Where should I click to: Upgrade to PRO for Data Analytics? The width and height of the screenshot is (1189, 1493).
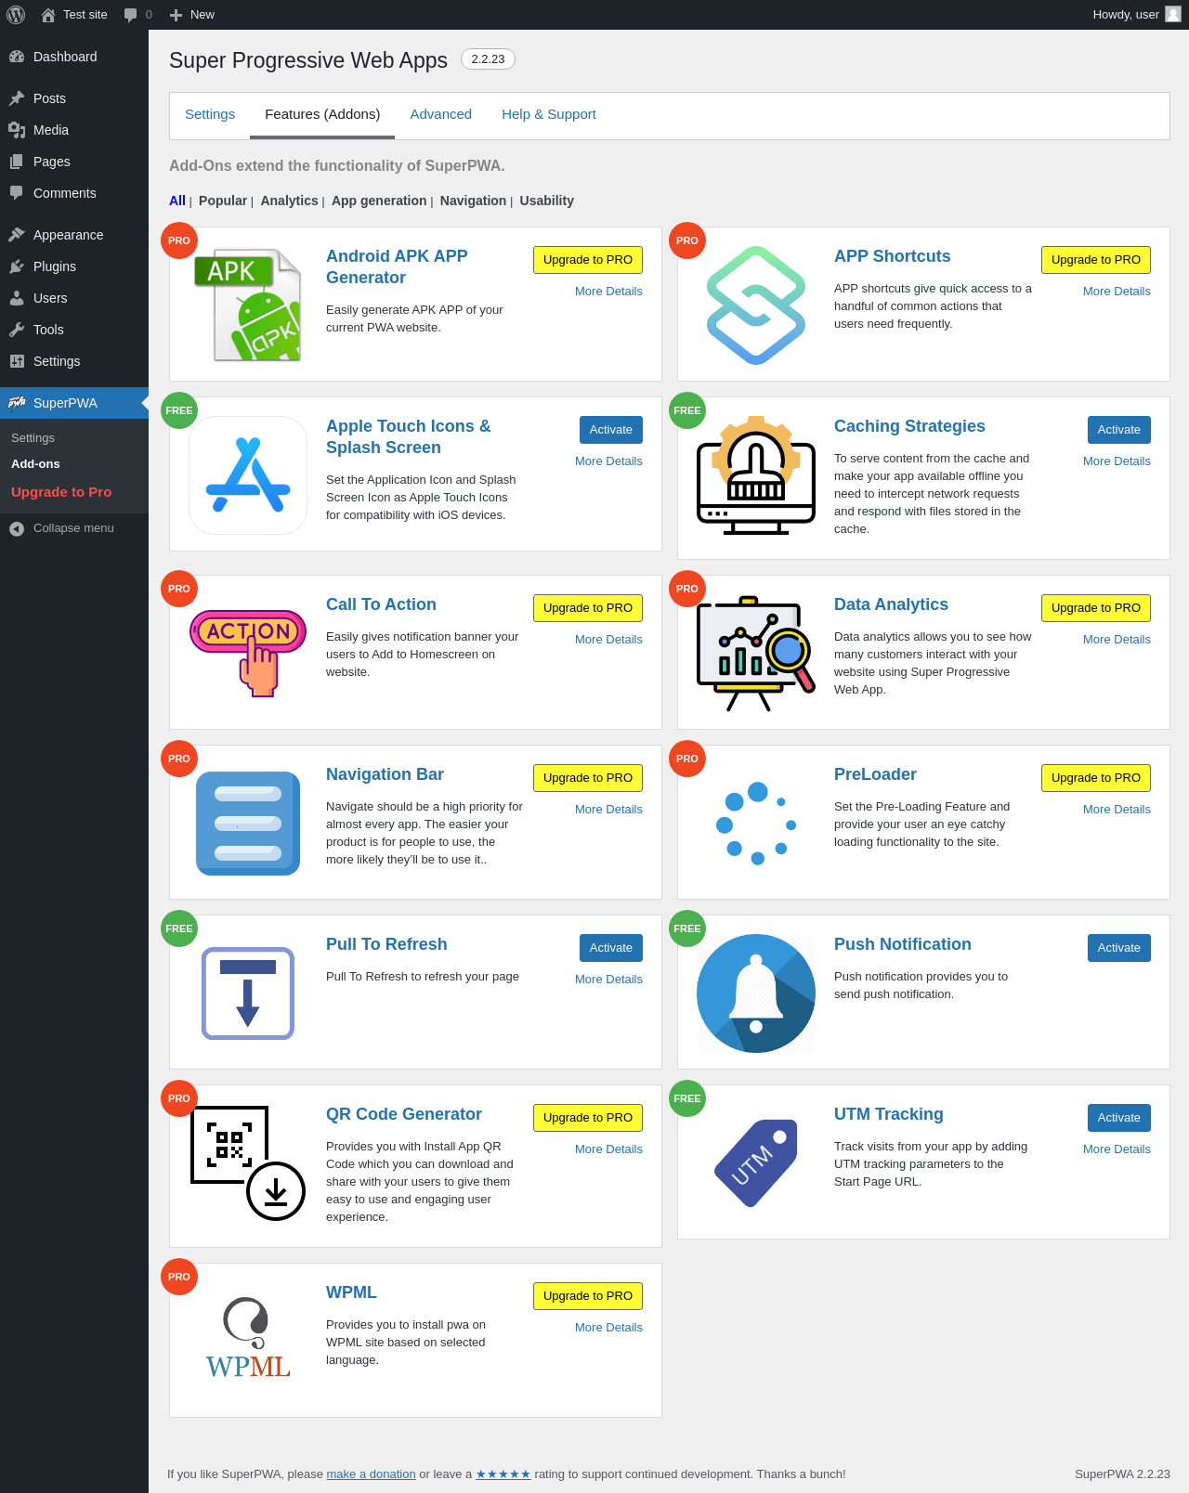[1096, 608]
